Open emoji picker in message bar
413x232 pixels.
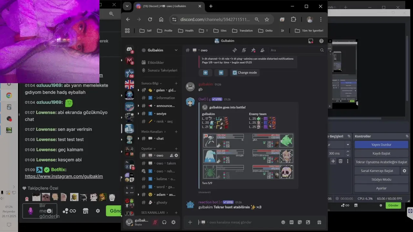click(x=283, y=222)
